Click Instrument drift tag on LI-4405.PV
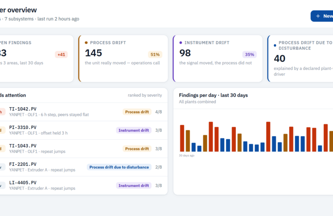Screen dimensions: 333x216 [134, 185]
